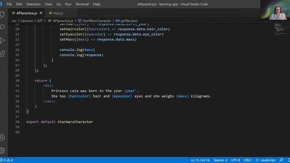Open the Extensions view

(2, 54)
